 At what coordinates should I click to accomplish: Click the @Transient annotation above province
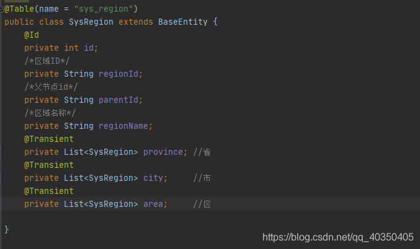click(49, 139)
